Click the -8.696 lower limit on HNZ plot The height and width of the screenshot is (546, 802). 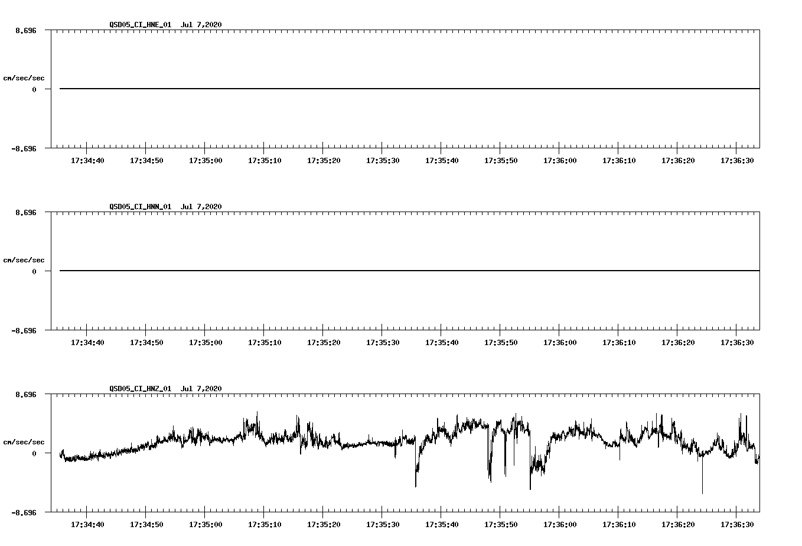point(24,512)
